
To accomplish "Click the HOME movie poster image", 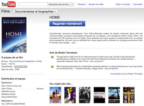I will (14, 35).
